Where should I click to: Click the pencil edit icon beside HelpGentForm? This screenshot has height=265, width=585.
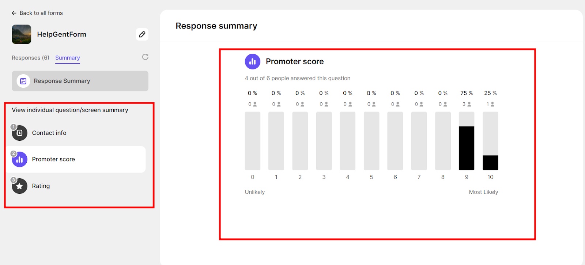coord(142,34)
